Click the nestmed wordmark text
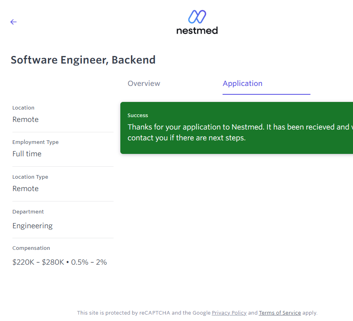 (197, 30)
